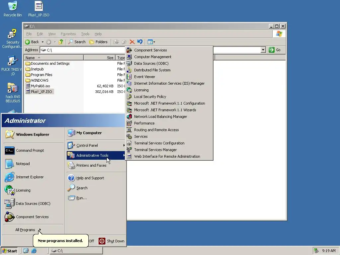This screenshot has height=255, width=340.
Task: Open the Run... dialog
Action: point(96,198)
